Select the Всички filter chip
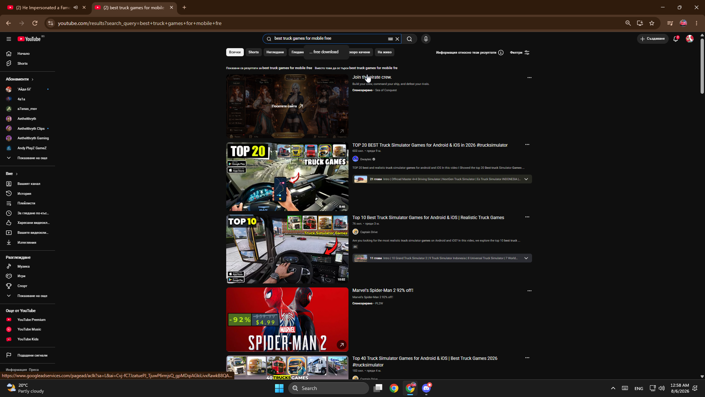 coord(235,52)
